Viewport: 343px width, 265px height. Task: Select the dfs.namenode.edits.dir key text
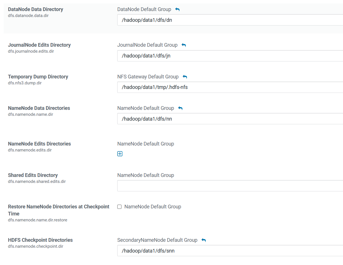(30, 150)
